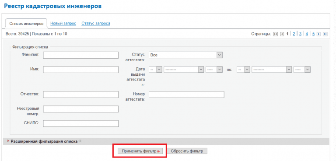Go to next page icon
Screen dimensions: 336x161
tap(318, 34)
